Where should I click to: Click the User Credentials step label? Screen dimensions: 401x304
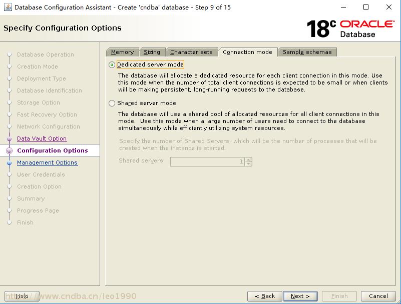tap(41, 174)
